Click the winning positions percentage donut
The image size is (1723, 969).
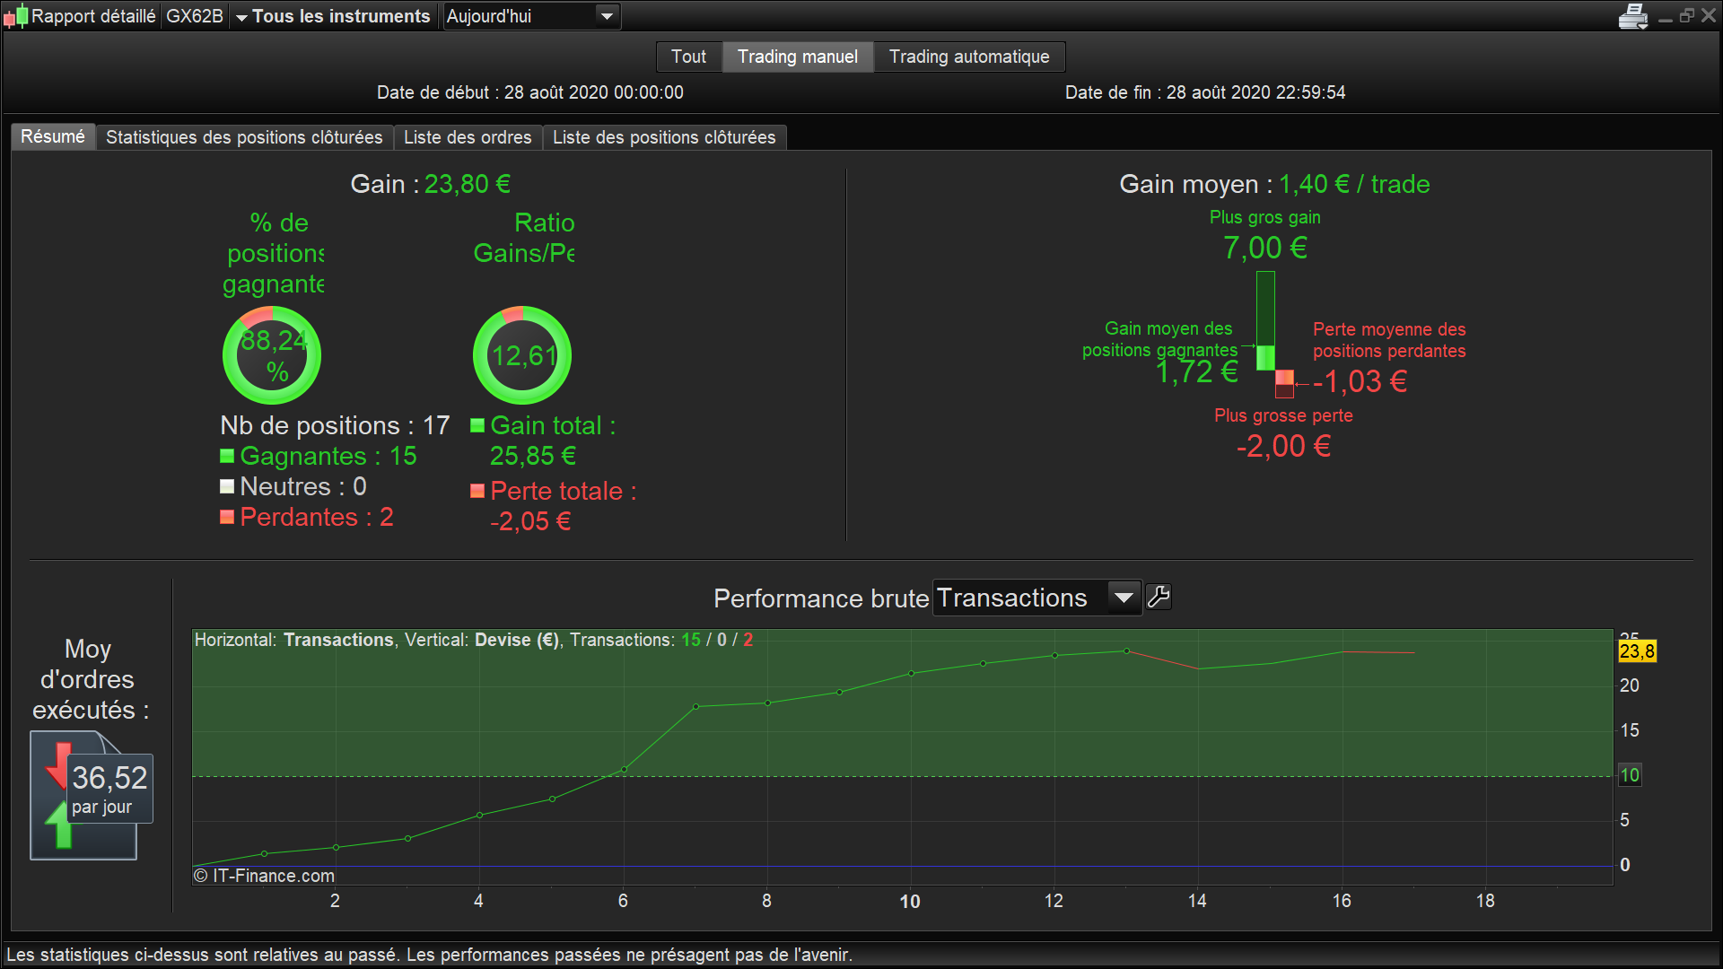[272, 355]
